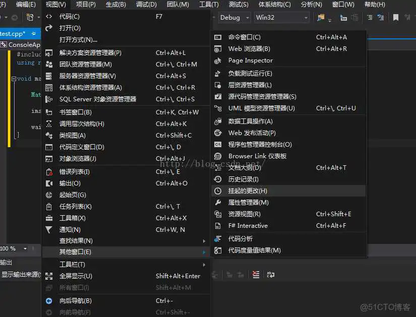The height and width of the screenshot is (317, 416).
Task: Open the 分析(N) menu
Action: point(312,4)
